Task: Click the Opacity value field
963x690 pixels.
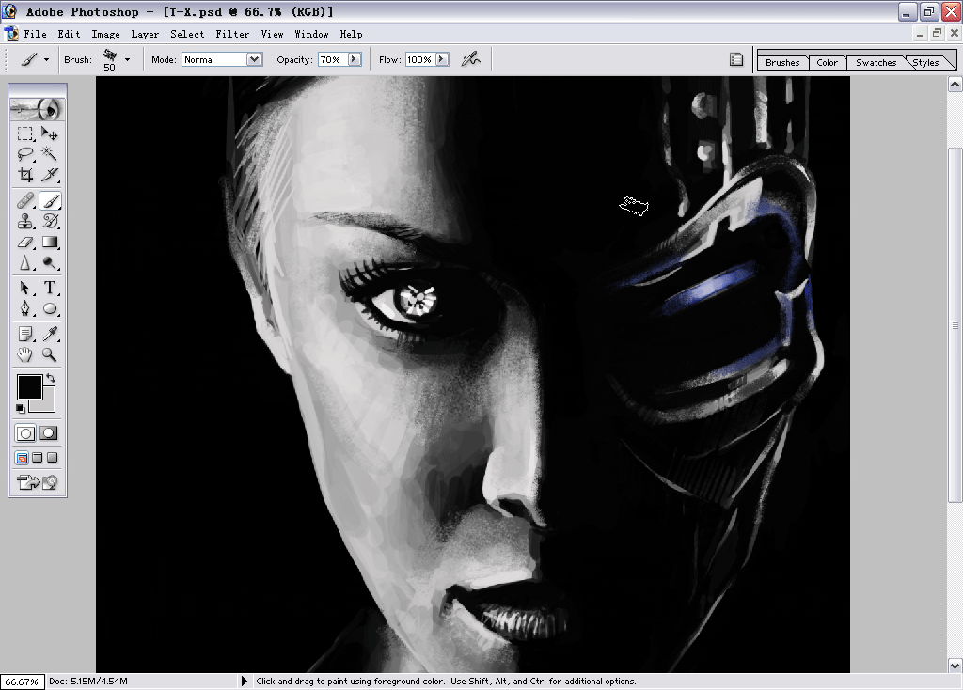Action: (332, 59)
